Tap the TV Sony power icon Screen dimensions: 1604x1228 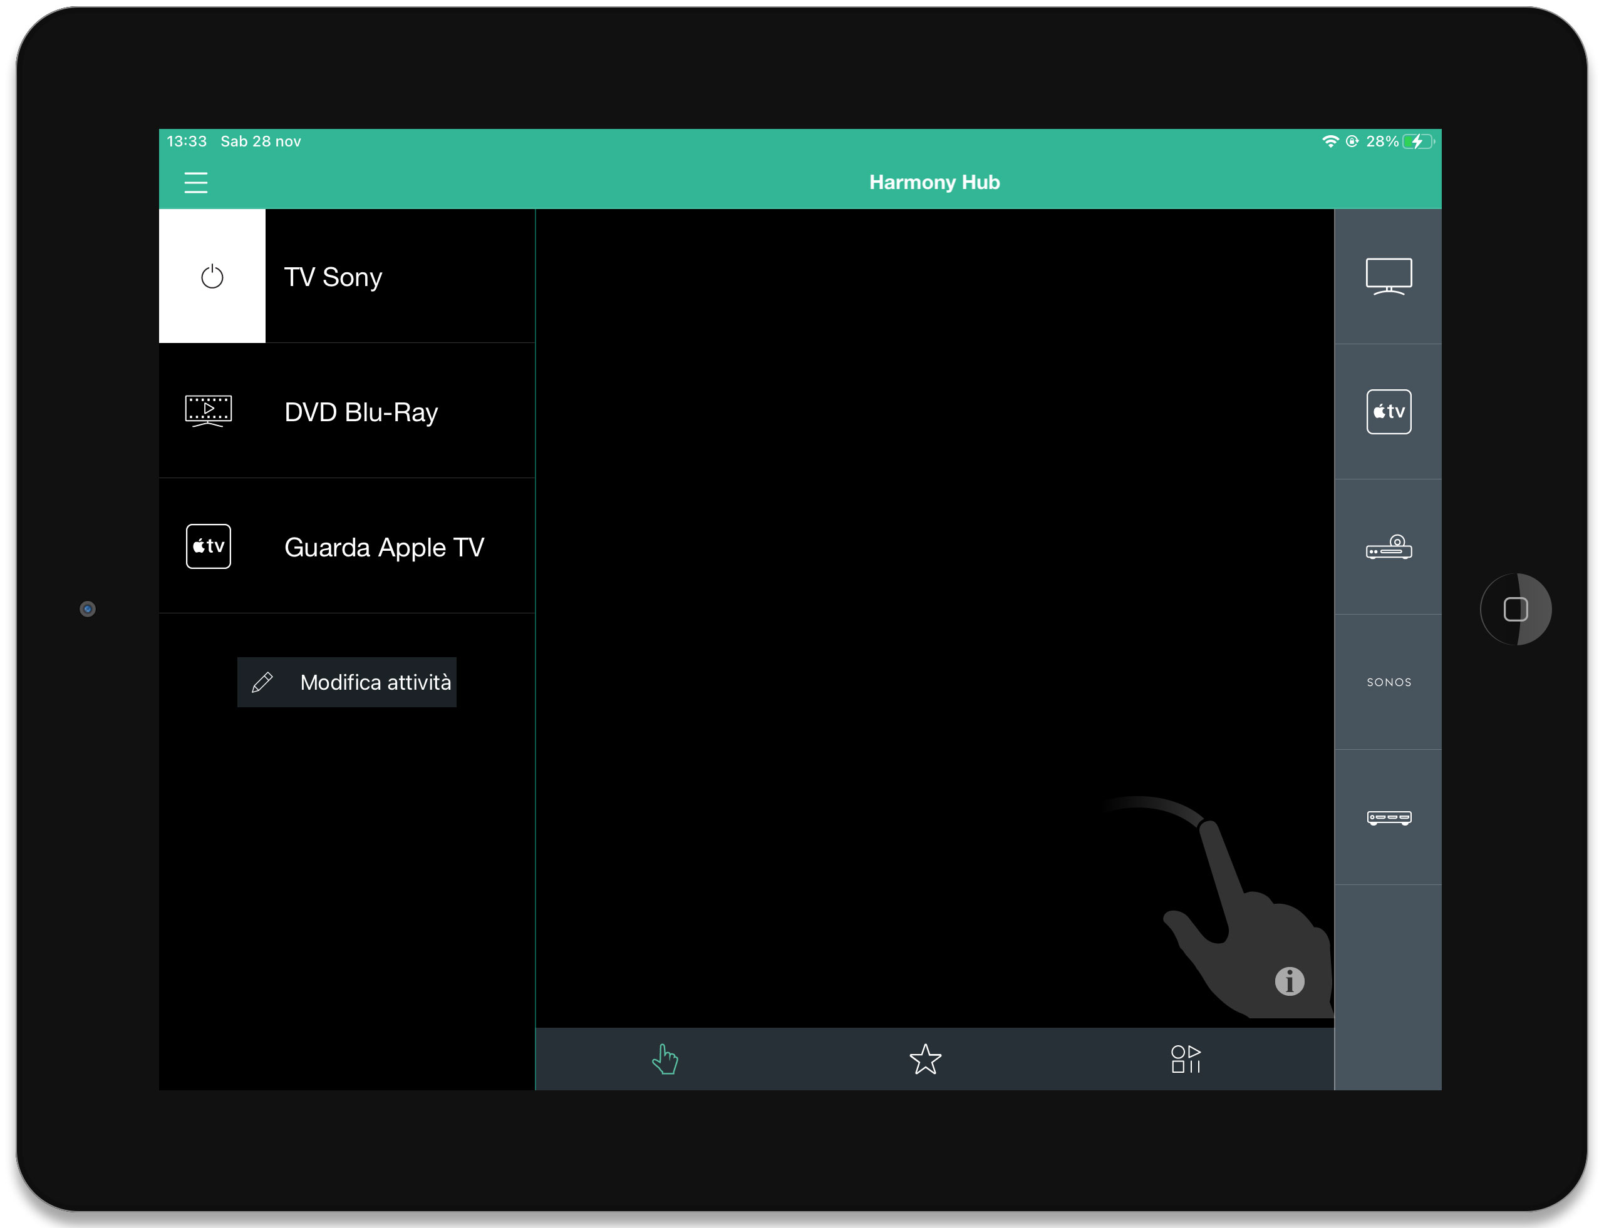[212, 276]
